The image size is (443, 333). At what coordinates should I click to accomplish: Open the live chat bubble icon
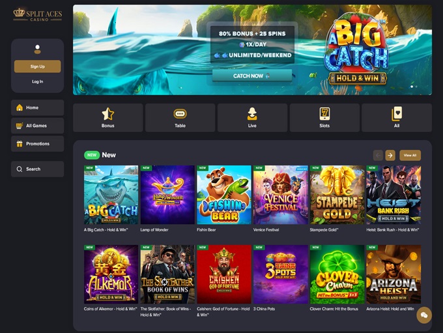[x=424, y=315]
